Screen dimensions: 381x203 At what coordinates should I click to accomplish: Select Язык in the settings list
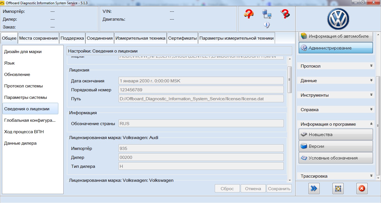point(30,63)
